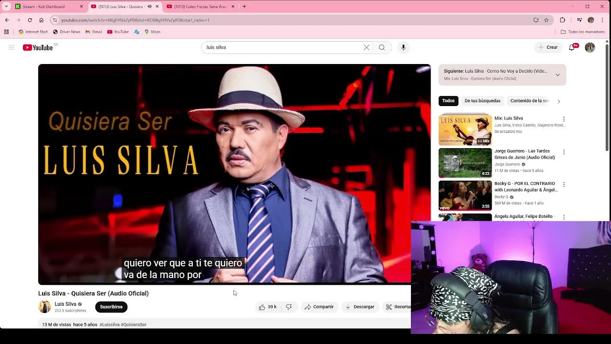Bookmark this page with the star

pyautogui.click(x=547, y=20)
